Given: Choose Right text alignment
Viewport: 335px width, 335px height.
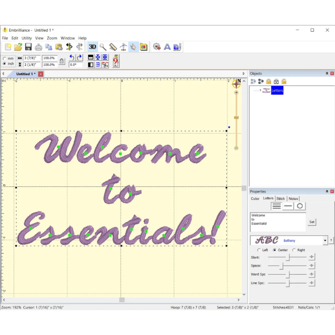Looking at the screenshot, I should coord(294,250).
